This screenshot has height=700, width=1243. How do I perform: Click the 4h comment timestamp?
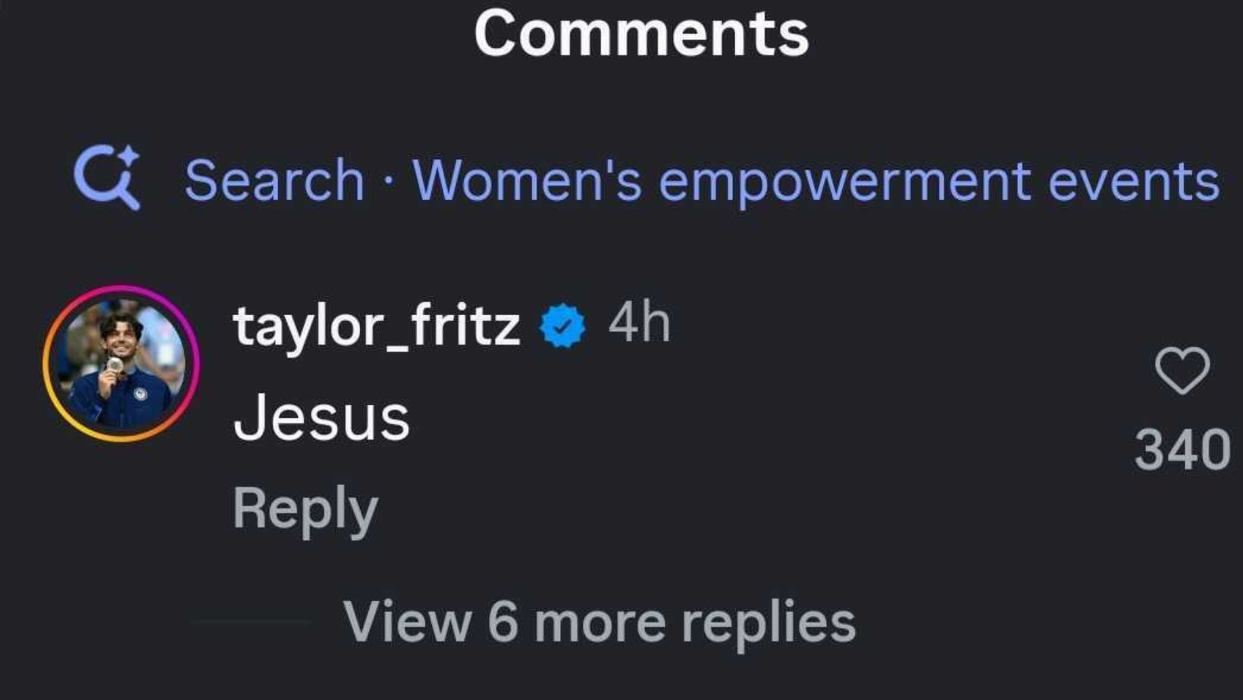[639, 323]
